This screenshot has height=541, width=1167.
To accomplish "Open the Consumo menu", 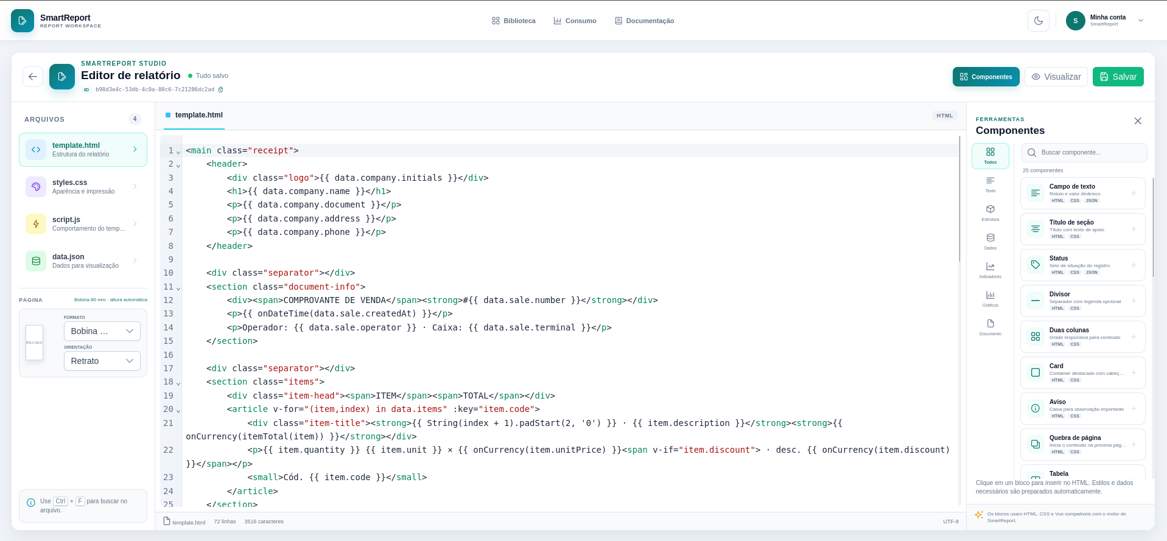I will click(x=575, y=21).
